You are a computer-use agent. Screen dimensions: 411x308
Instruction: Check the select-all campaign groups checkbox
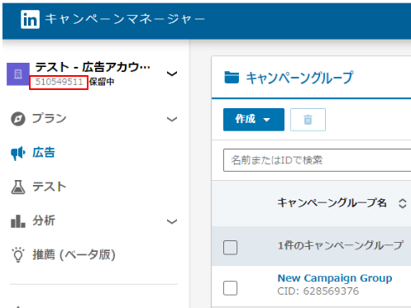[230, 248]
